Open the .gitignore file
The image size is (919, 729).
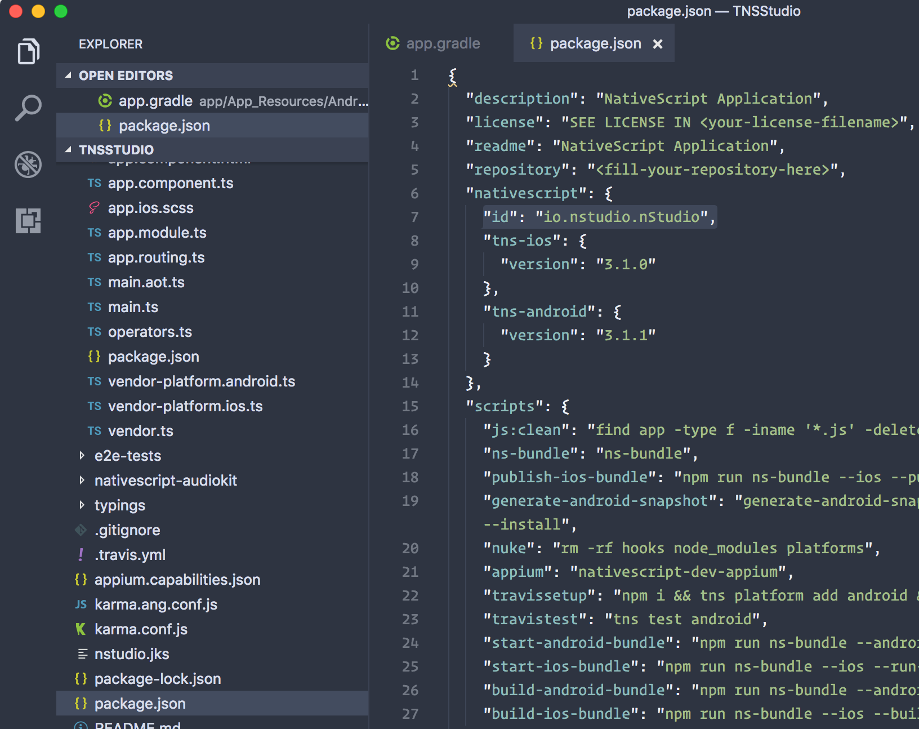pyautogui.click(x=213, y=530)
